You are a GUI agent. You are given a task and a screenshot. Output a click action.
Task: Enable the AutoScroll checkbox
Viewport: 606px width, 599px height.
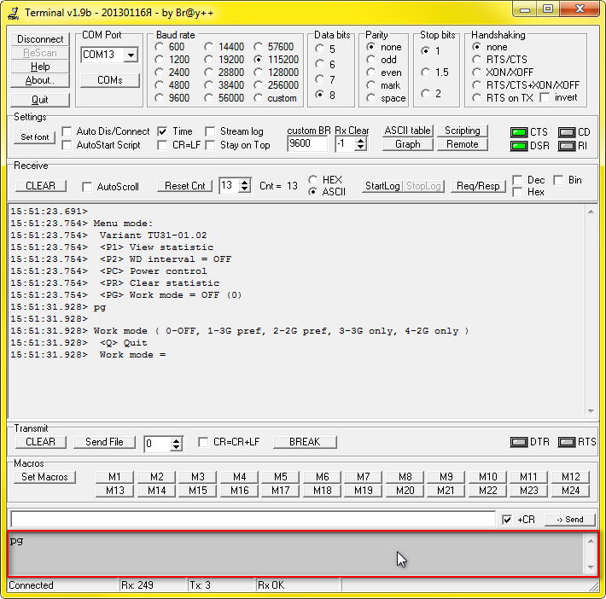tap(87, 187)
